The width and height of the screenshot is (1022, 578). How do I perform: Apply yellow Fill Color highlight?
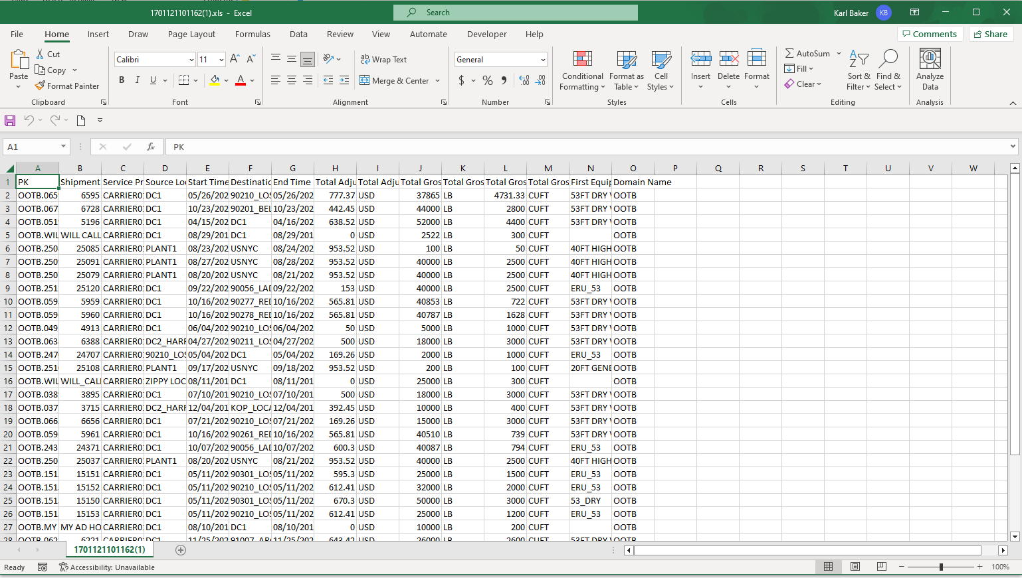click(x=215, y=80)
